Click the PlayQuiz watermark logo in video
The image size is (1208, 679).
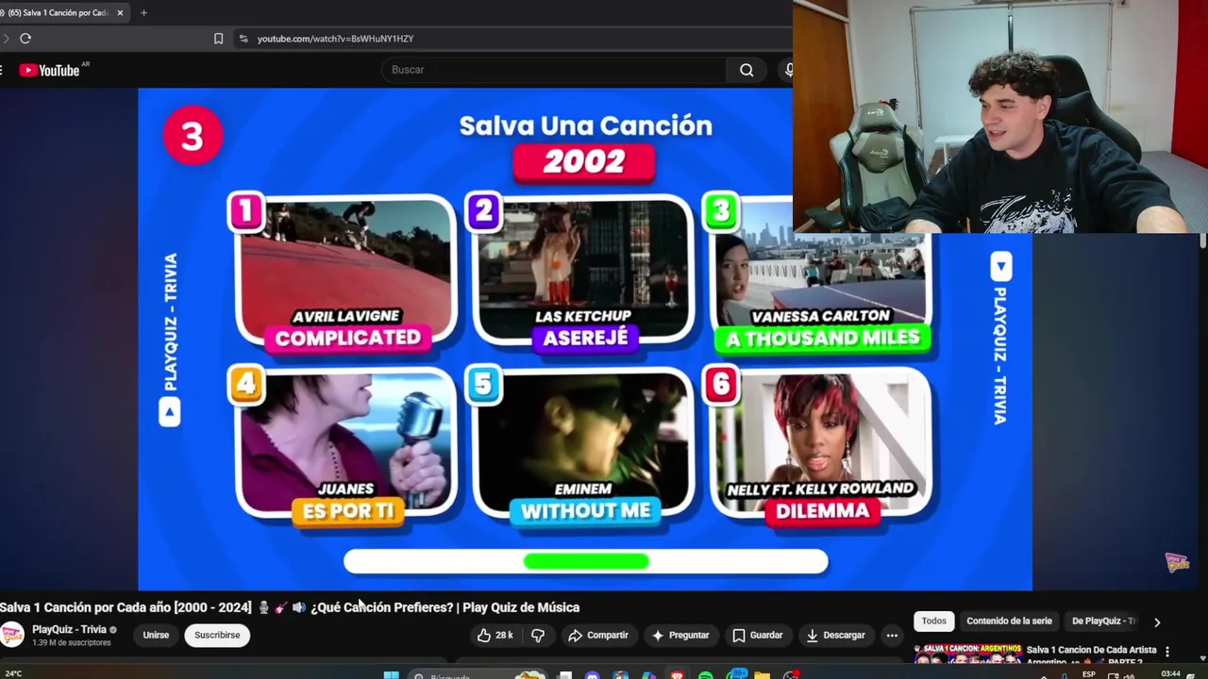click(1177, 563)
